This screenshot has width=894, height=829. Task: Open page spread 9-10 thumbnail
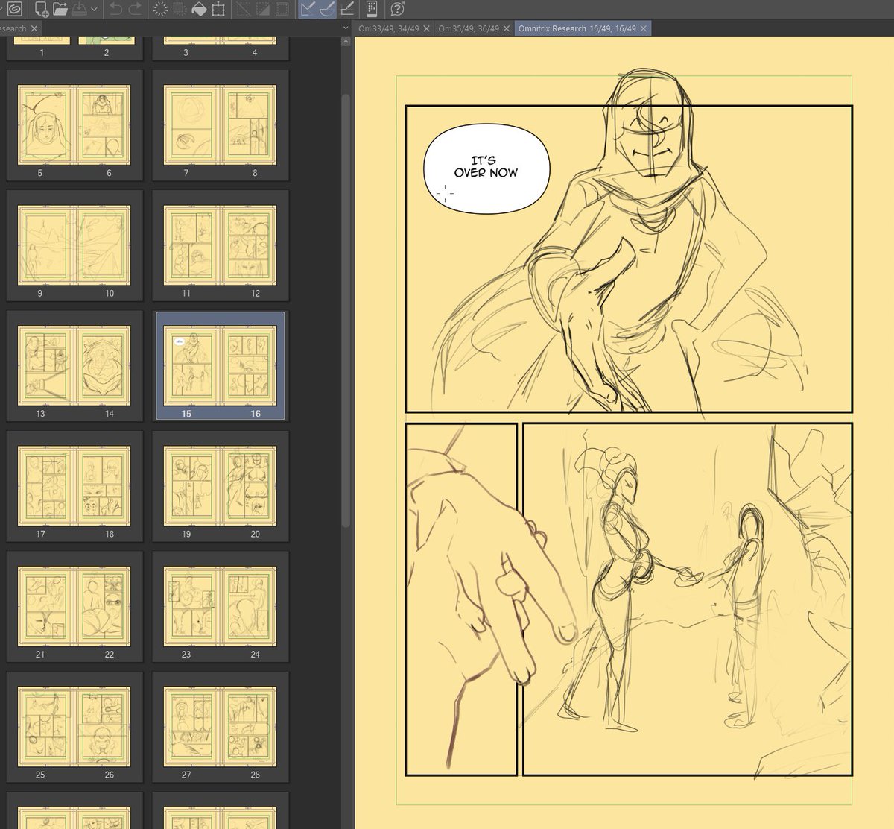[x=74, y=246]
